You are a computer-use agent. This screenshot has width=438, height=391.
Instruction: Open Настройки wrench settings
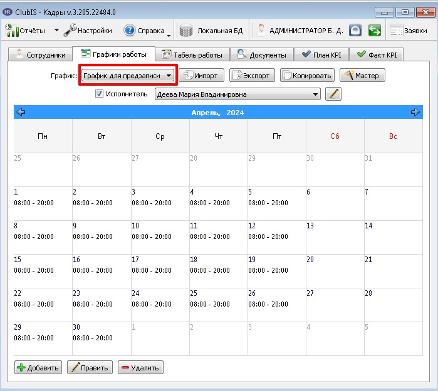tap(70, 31)
